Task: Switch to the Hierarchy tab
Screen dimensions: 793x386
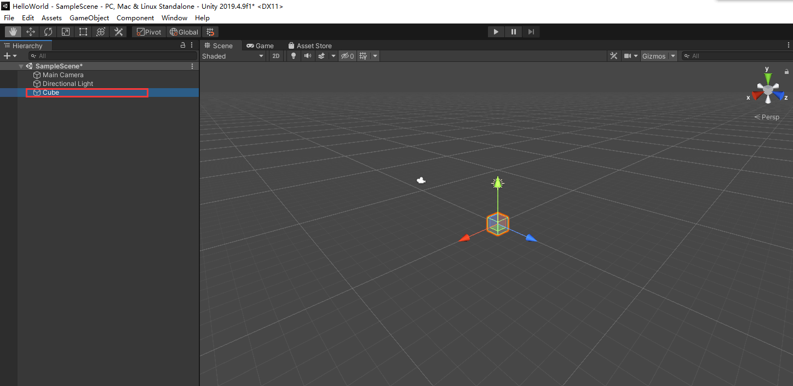Action: pos(26,45)
